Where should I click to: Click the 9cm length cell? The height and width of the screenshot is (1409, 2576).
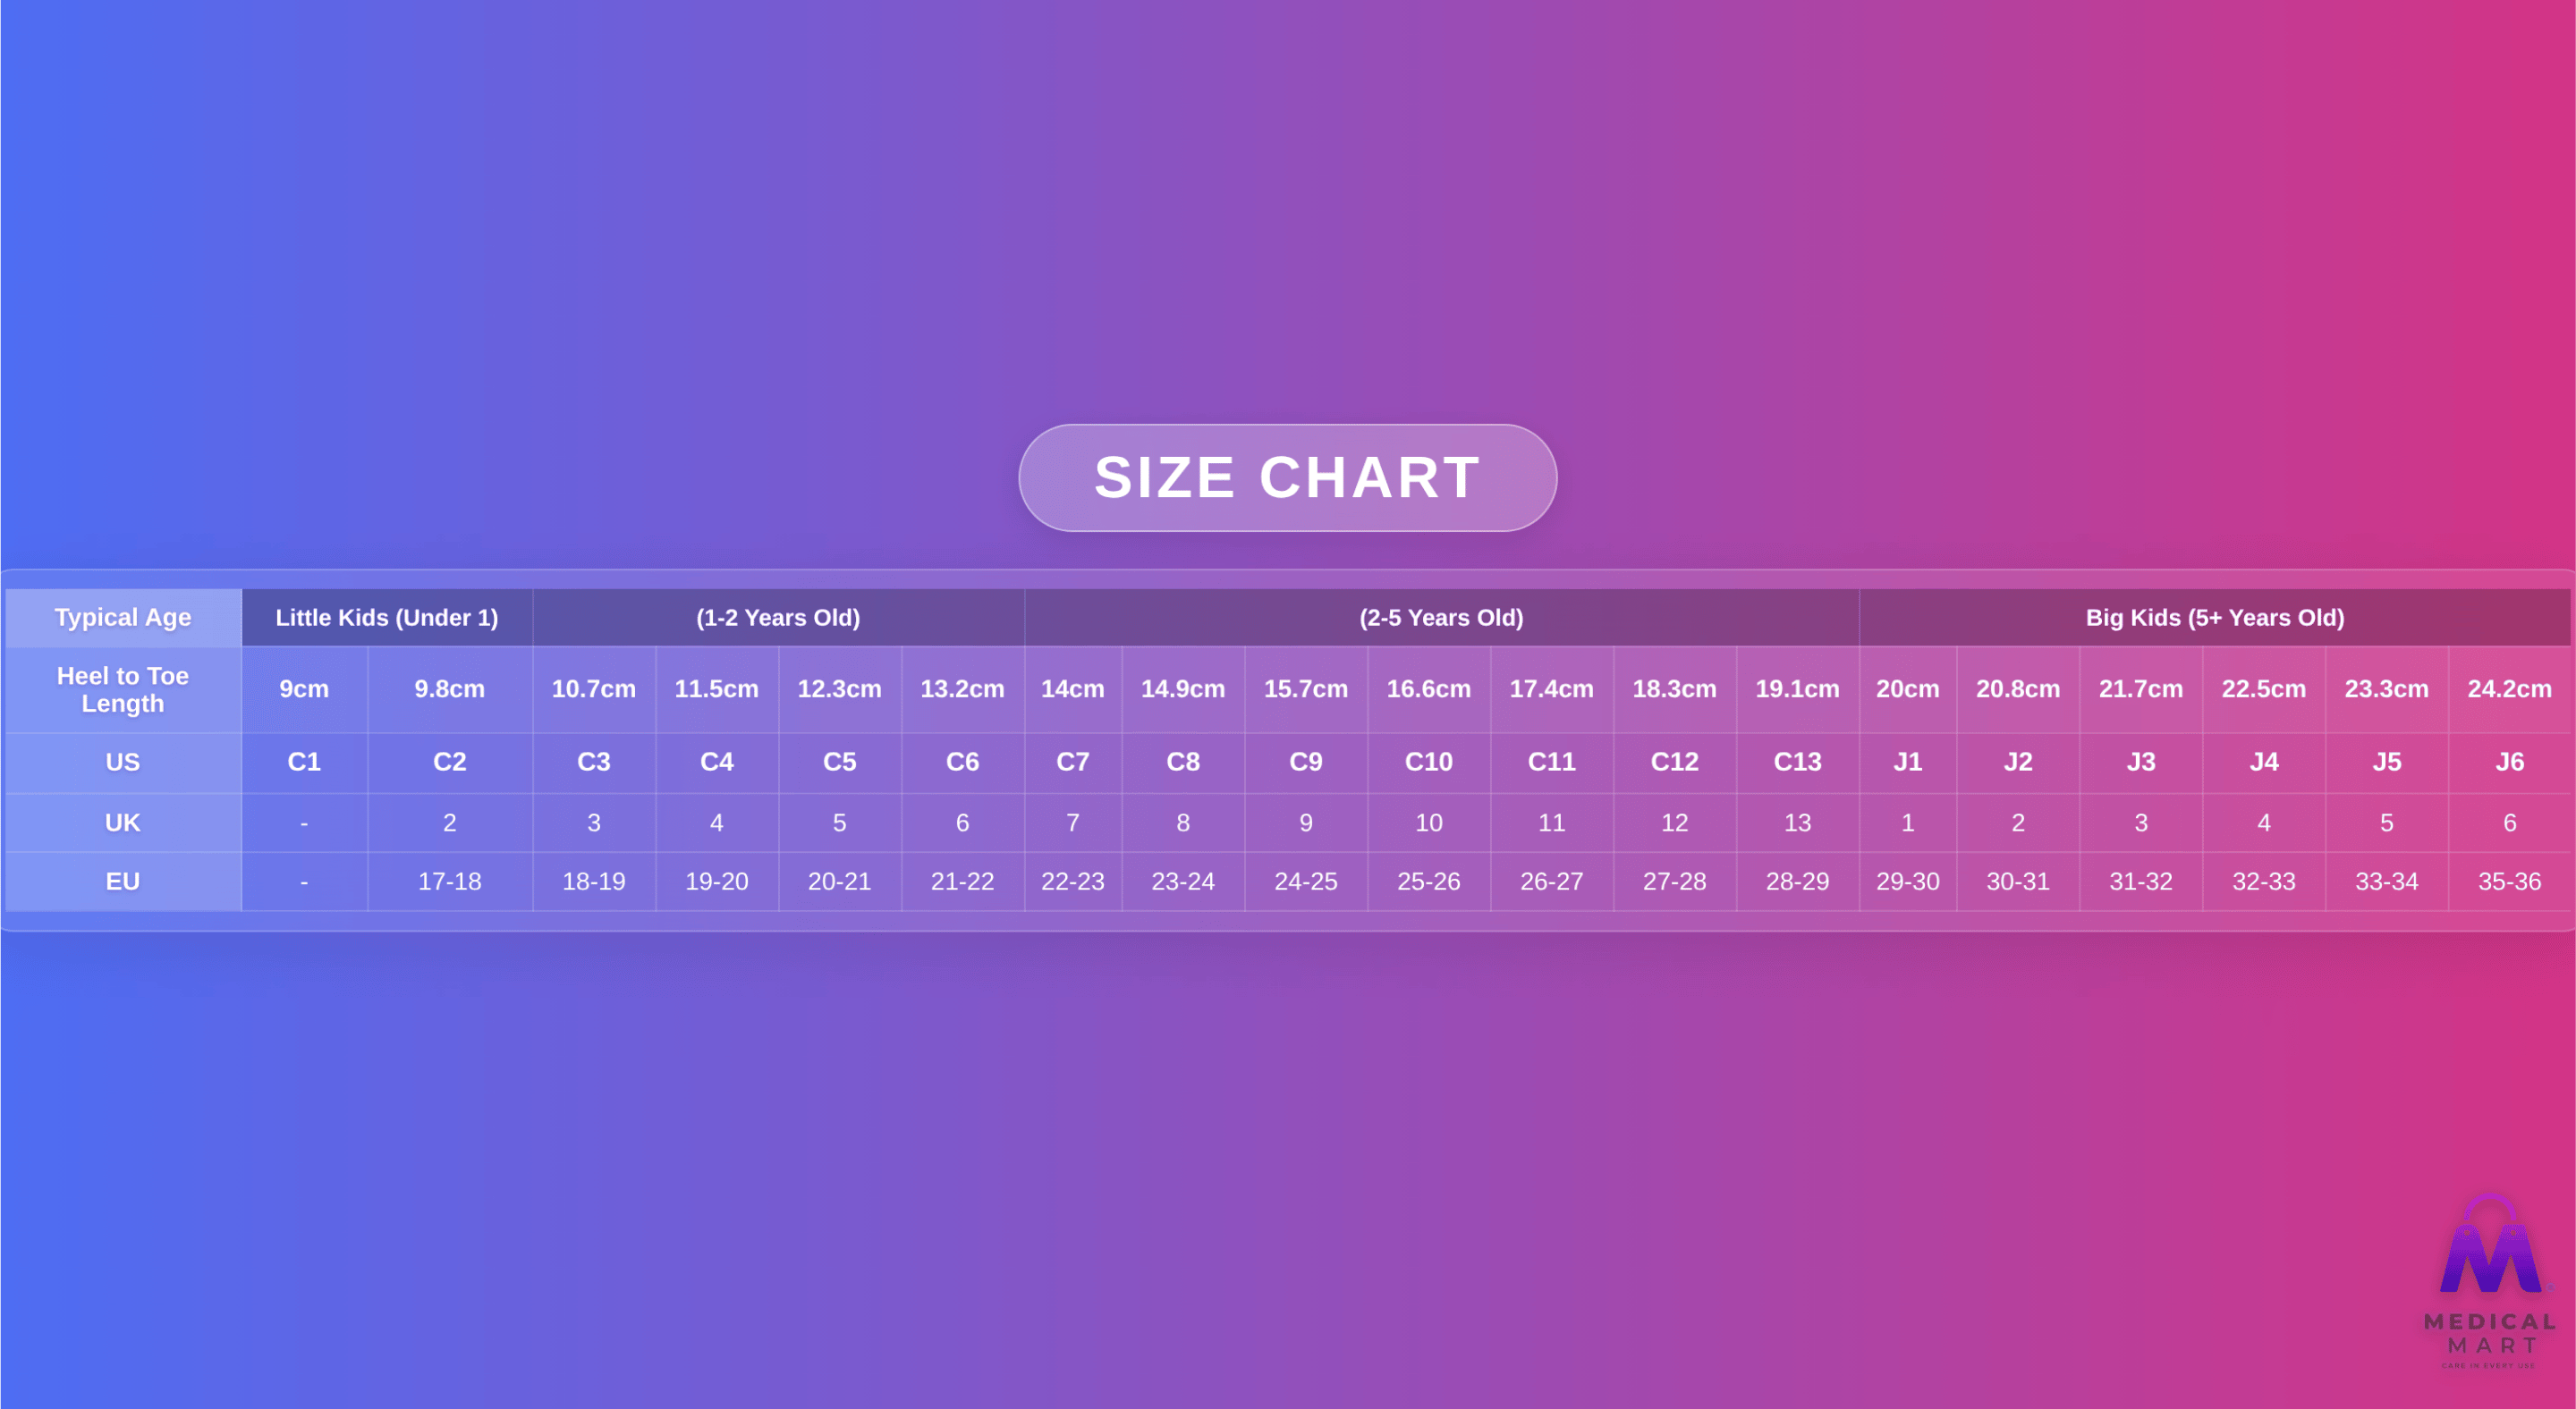point(304,689)
